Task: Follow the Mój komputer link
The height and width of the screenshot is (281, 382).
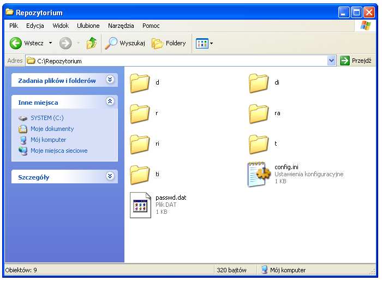Action: tap(48, 140)
